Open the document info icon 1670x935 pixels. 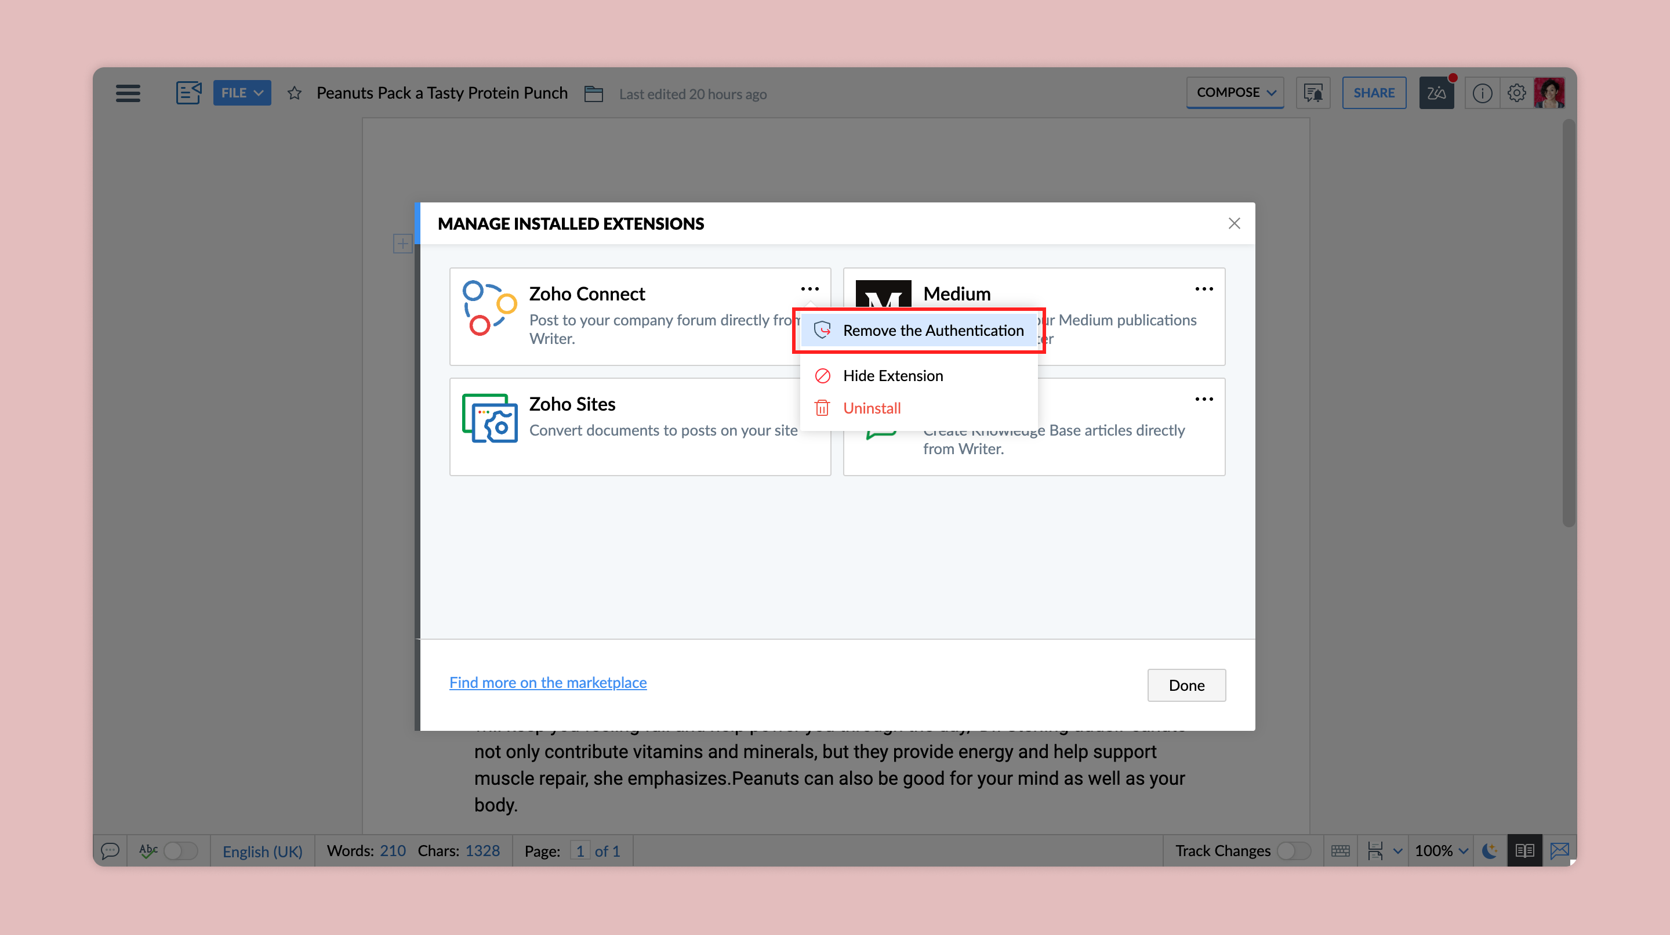click(x=1482, y=93)
